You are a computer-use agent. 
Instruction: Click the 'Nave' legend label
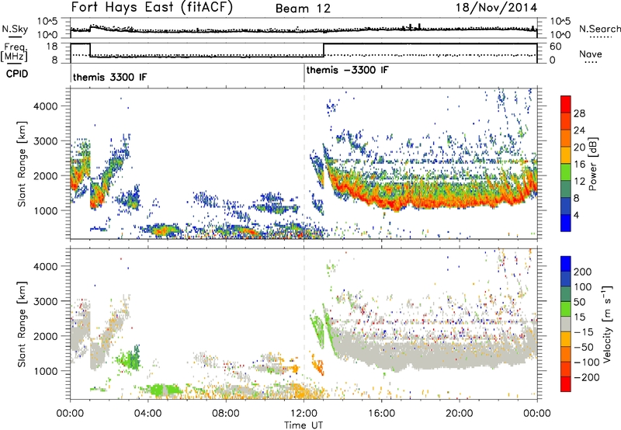(590, 54)
